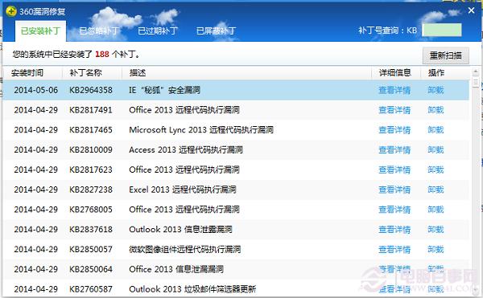Image resolution: width=483 pixels, height=298 pixels.
Task: Uninstall patch KB2850057
Action: coord(436,250)
